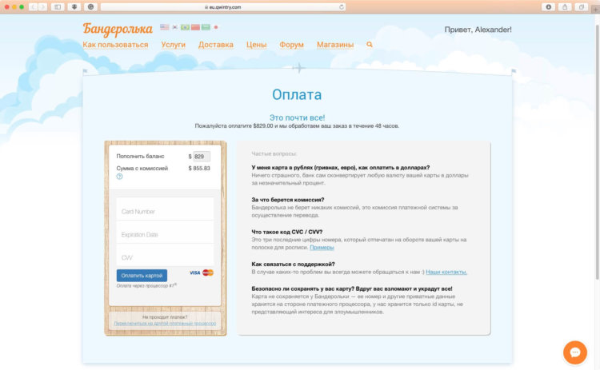Click the shield-shaped extension icon in toolbar
This screenshot has width=600, height=370.
point(74,7)
